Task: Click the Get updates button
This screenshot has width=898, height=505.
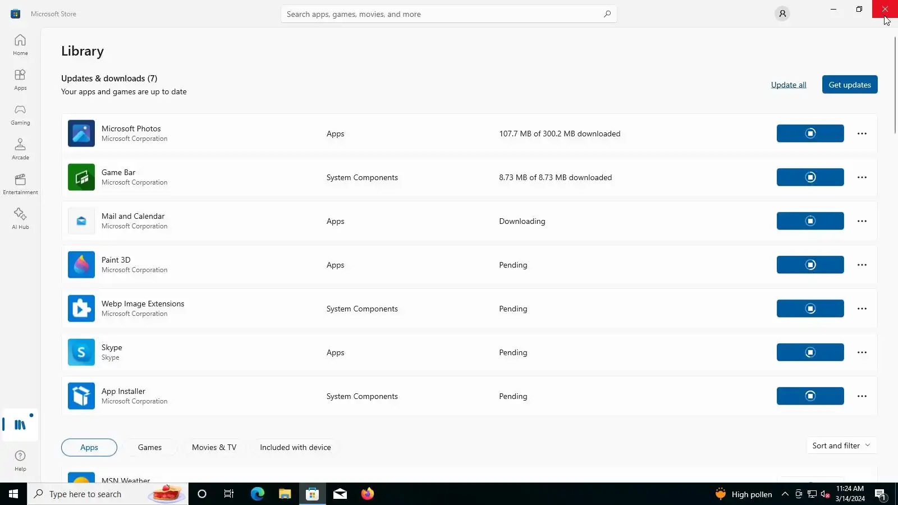Action: coord(850,85)
